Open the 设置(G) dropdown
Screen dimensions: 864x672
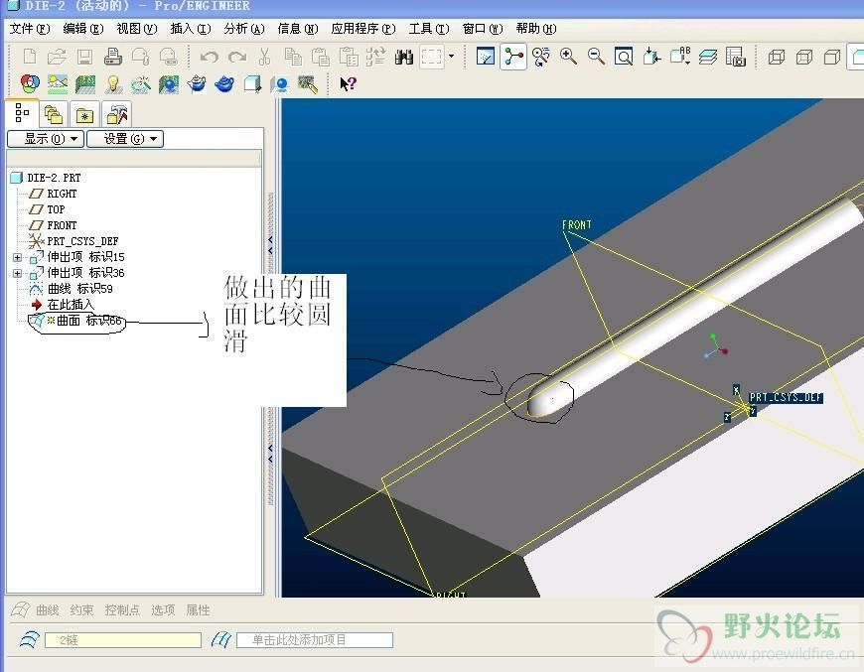click(126, 139)
